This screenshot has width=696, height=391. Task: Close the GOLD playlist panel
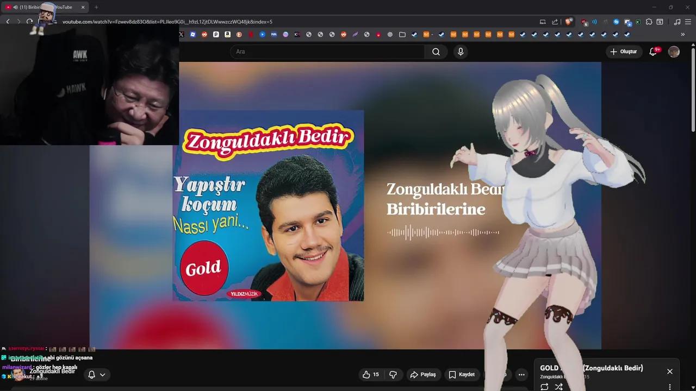pyautogui.click(x=670, y=371)
